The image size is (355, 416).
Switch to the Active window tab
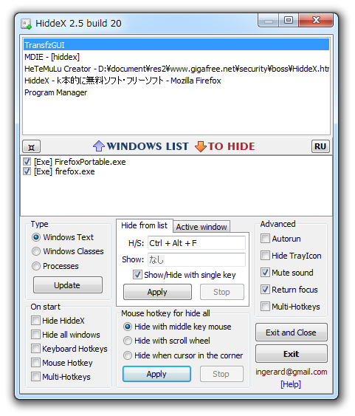[201, 227]
